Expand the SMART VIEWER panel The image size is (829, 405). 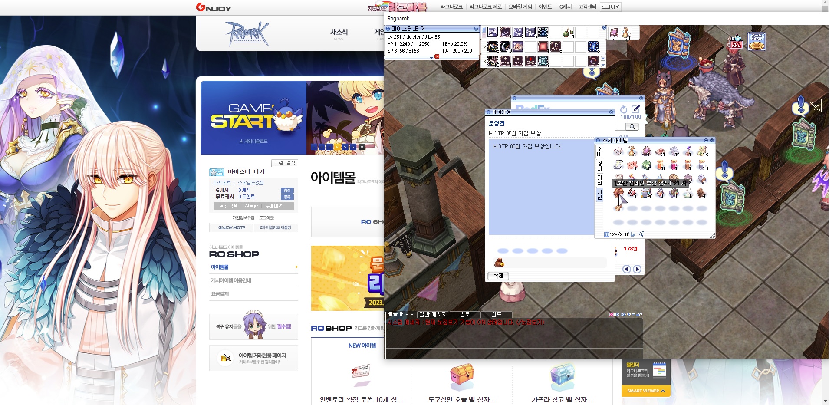coord(646,391)
